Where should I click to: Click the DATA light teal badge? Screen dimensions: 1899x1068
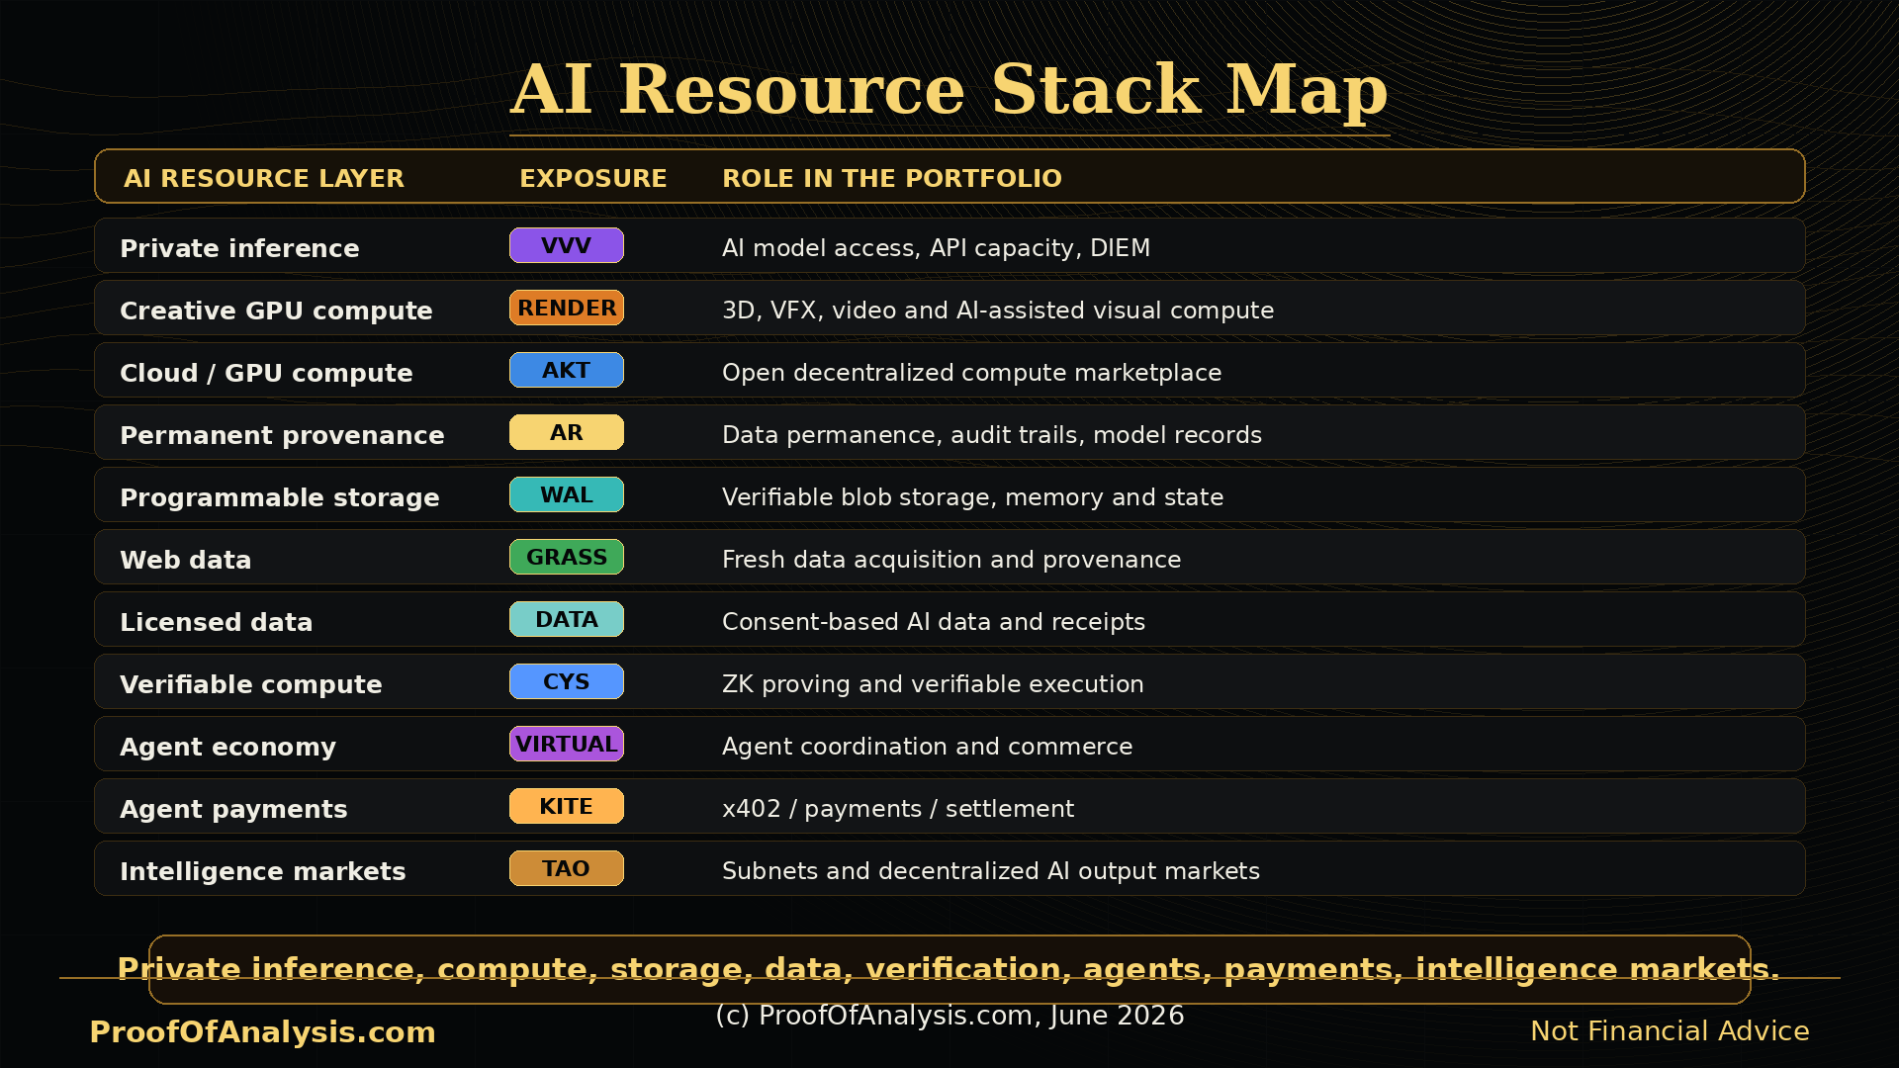pos(566,619)
